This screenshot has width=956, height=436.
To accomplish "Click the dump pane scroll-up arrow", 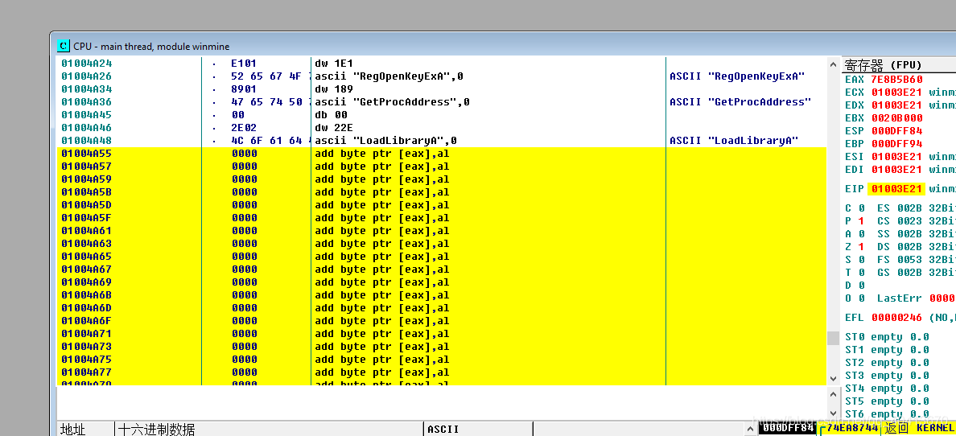I will pos(751,430).
